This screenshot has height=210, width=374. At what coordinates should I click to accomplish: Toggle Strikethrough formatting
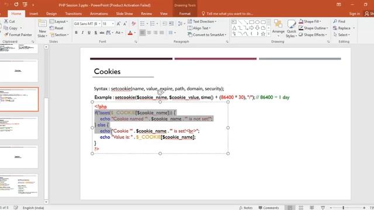(102, 33)
